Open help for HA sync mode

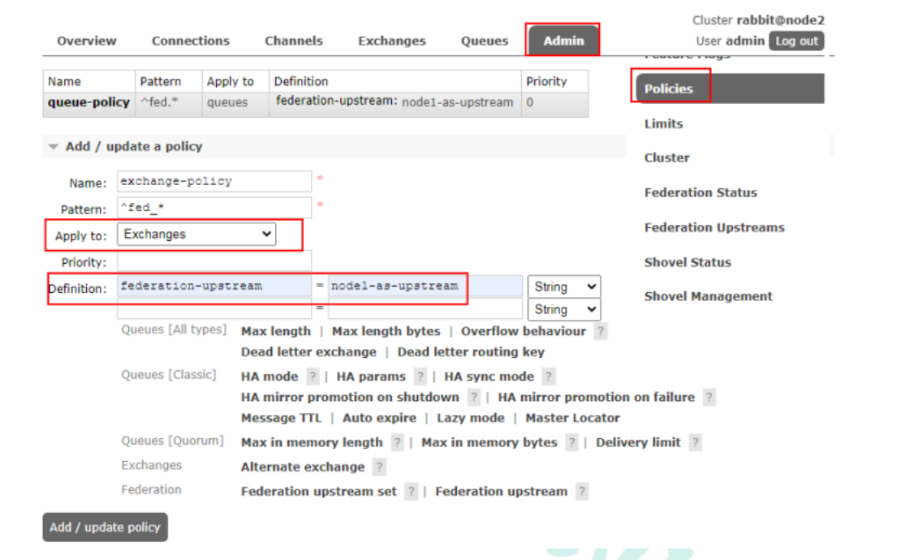pos(549,377)
